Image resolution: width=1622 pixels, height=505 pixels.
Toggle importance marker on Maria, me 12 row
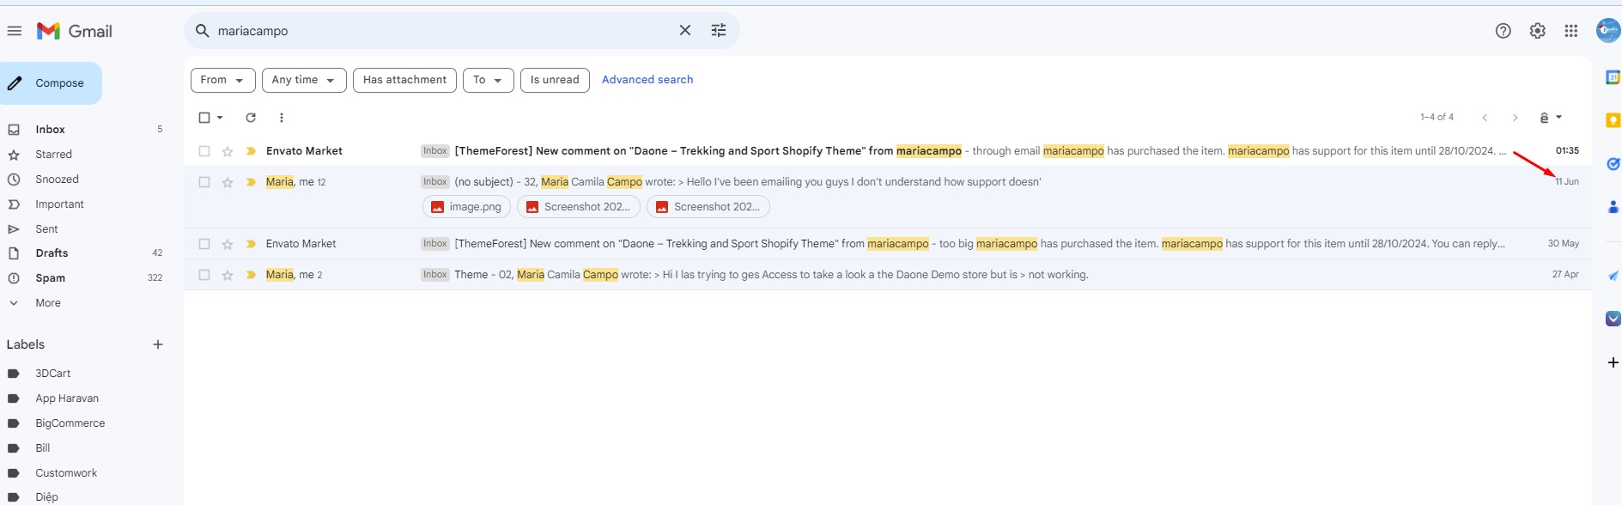[251, 182]
